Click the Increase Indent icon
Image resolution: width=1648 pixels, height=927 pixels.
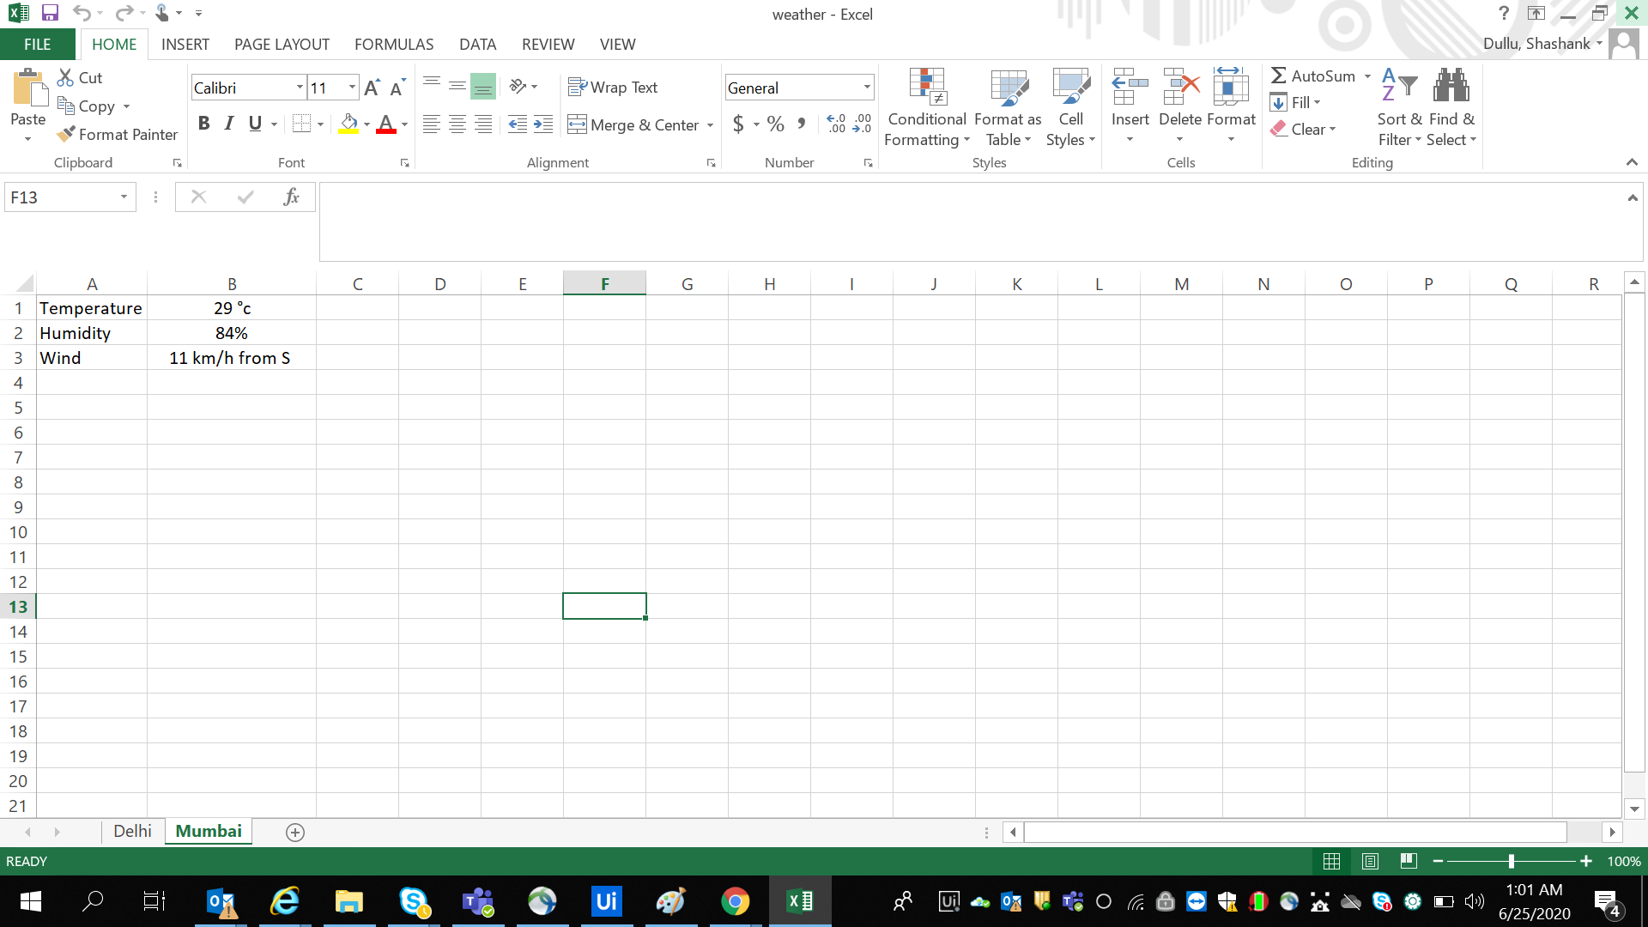543,124
